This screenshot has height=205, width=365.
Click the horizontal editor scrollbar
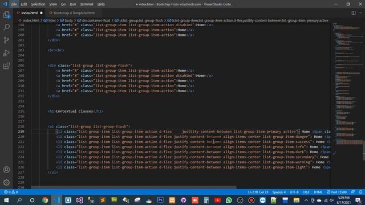pyautogui.click(x=133, y=187)
